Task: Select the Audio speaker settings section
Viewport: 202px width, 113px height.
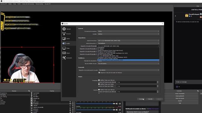Action: click(x=69, y=43)
